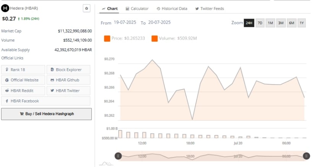315x167 pixels.
Task: Click the Facebook icon beside HBAR Facebook
Action: [x=7, y=101]
